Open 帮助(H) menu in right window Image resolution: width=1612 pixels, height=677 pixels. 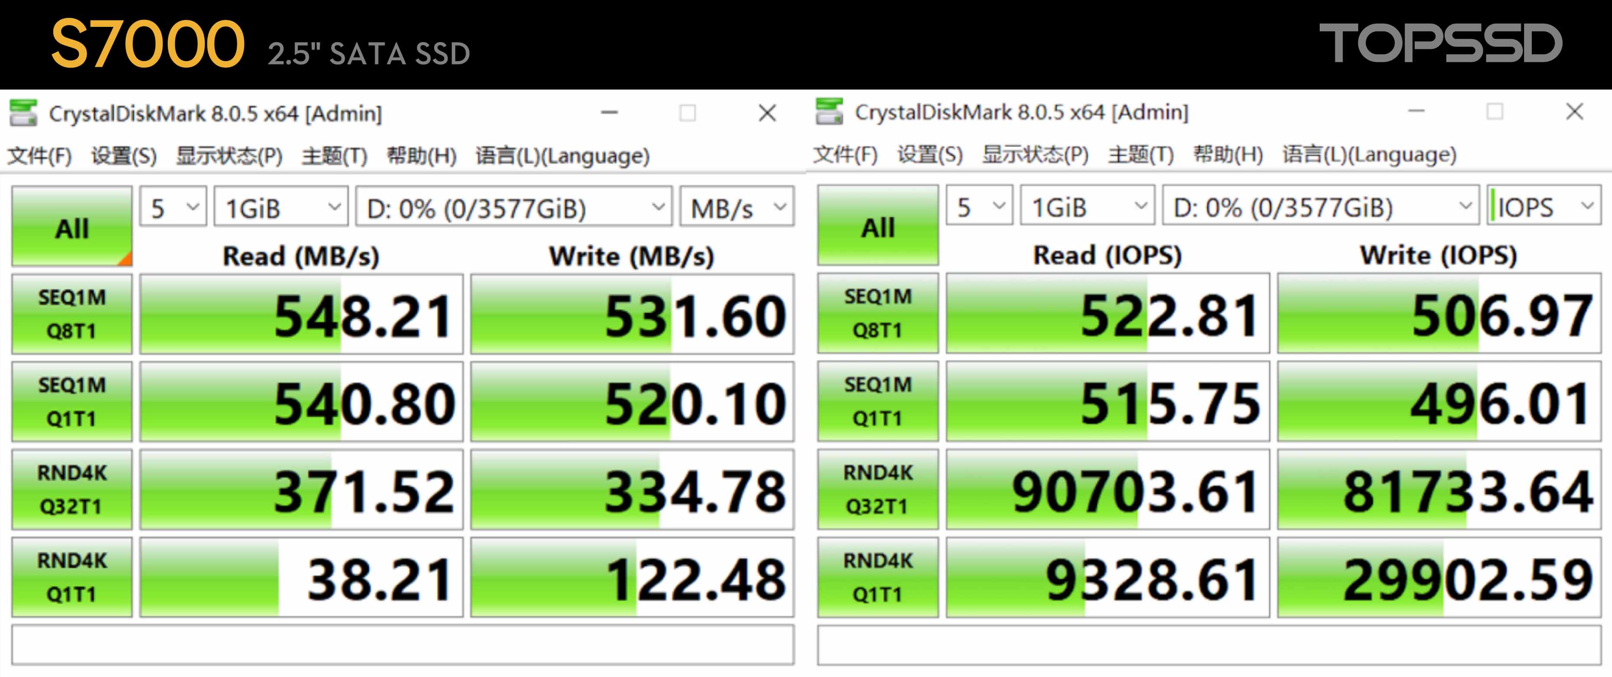tap(1227, 154)
